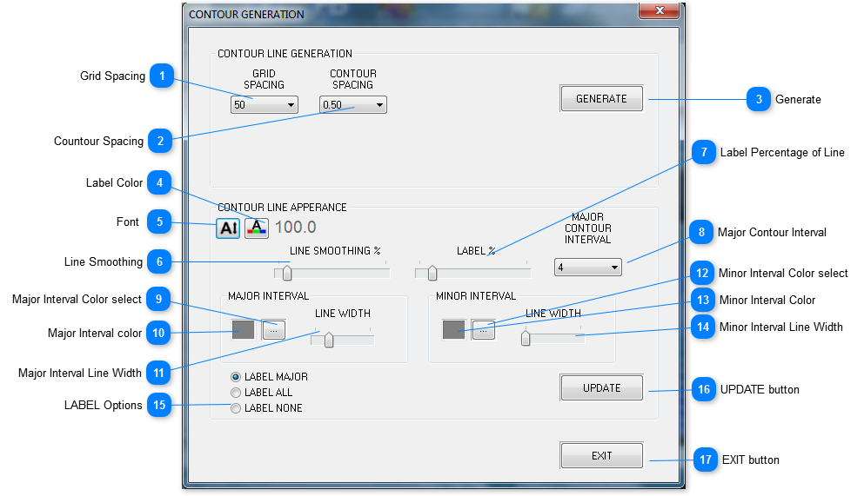The image size is (864, 496).
Task: Open the Contour Spacing dropdown
Action: coord(352,104)
